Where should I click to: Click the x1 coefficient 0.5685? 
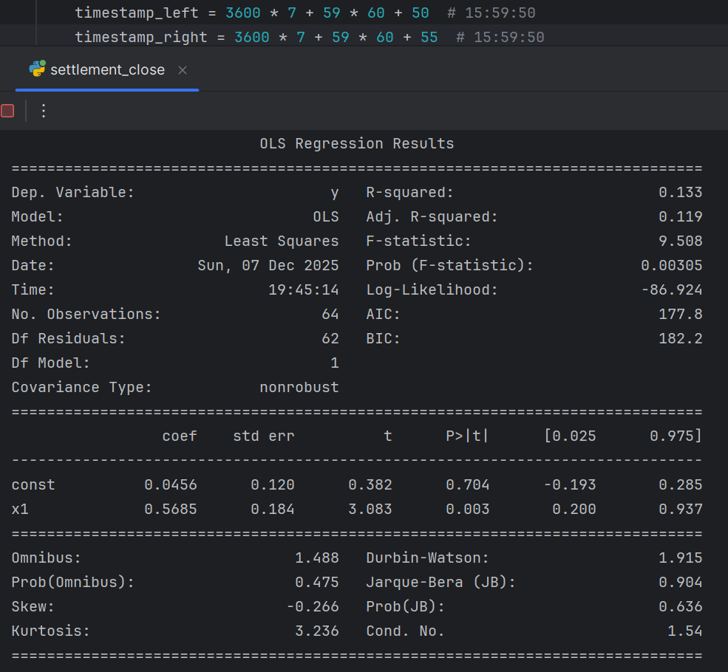coord(171,509)
